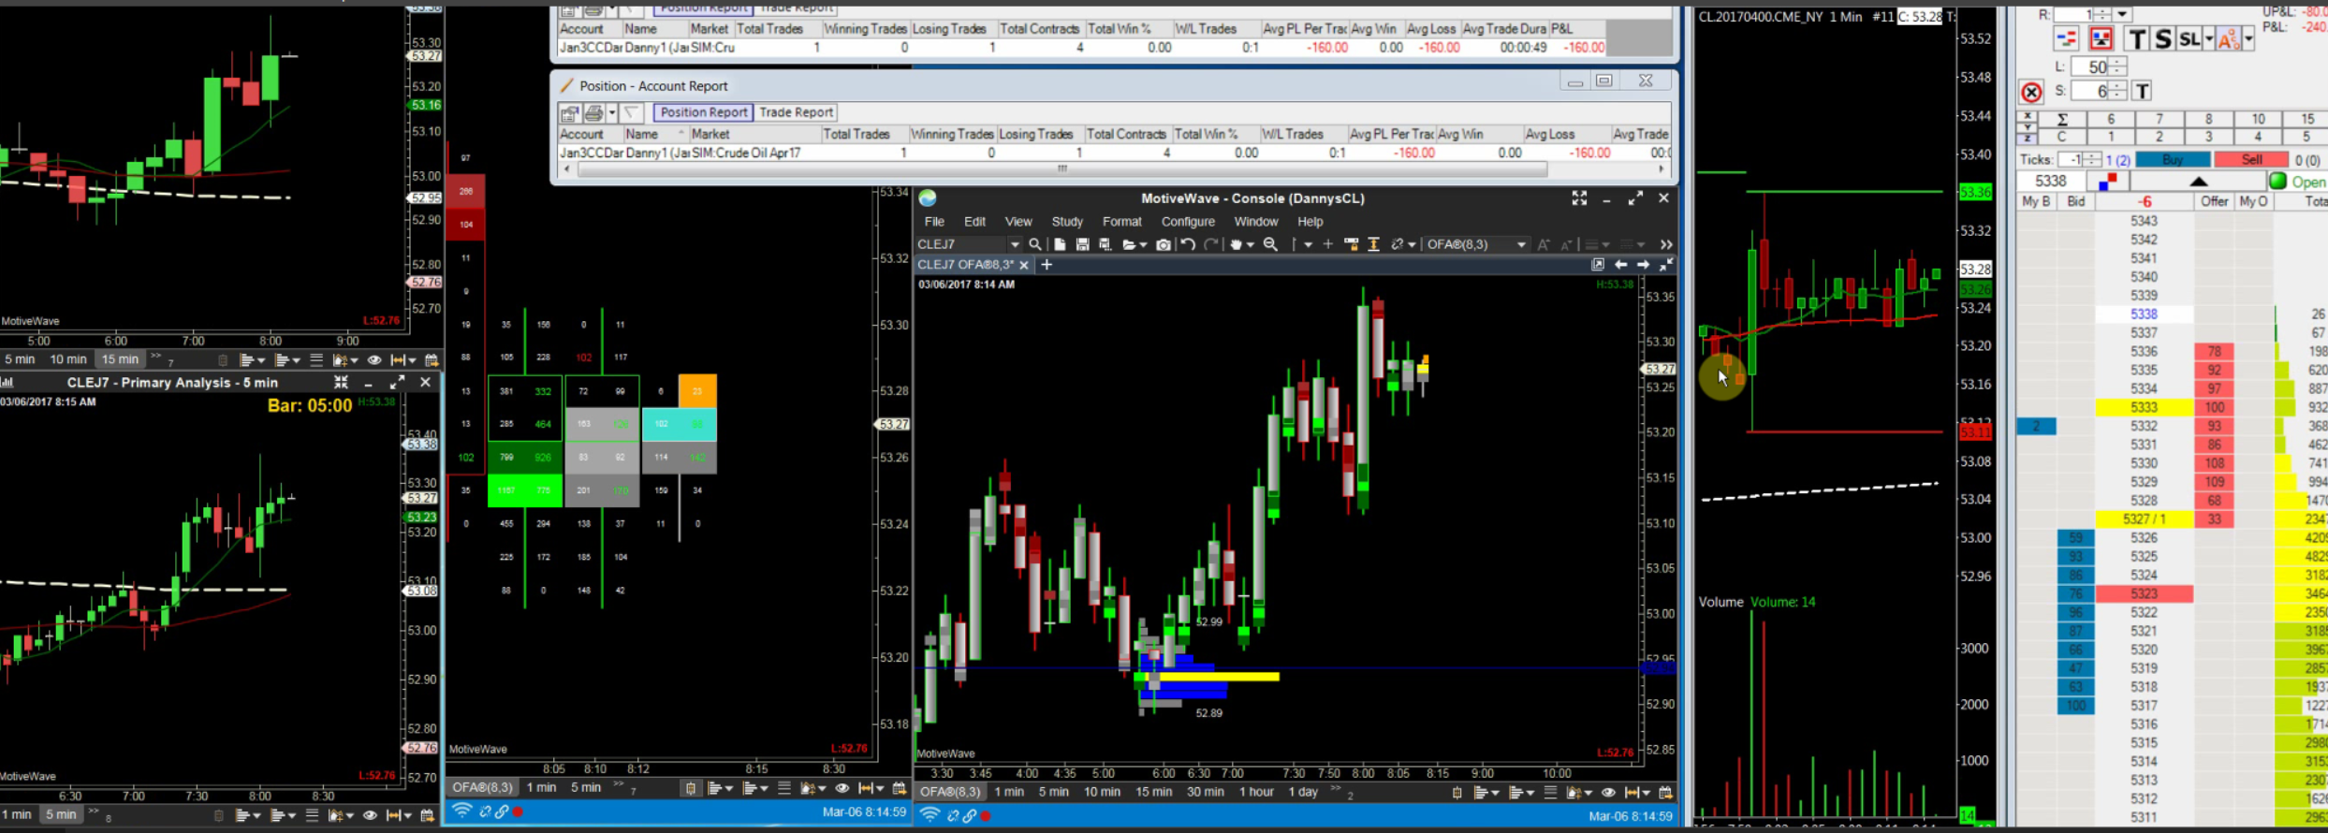This screenshot has height=833, width=2328.
Task: Click the increase font size icon in Console toolbar
Action: pos(1544,244)
